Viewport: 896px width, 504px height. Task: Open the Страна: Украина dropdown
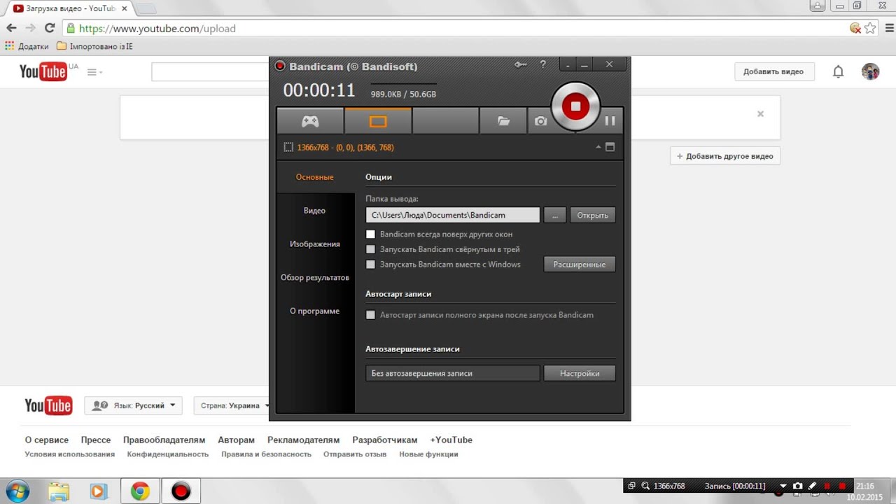click(x=230, y=405)
